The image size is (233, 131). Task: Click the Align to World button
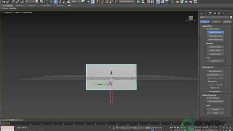216,54
